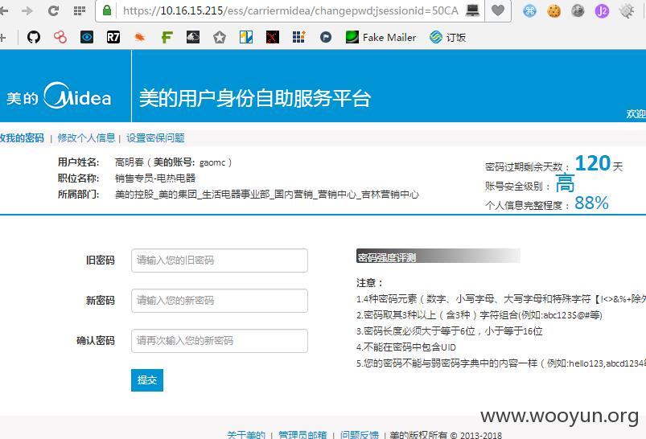Click the 120 days remaining value
This screenshot has height=439, width=646.
pyautogui.click(x=592, y=163)
